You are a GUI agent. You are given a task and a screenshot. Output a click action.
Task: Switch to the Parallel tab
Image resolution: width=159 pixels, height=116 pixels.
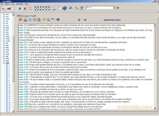coord(33,16)
